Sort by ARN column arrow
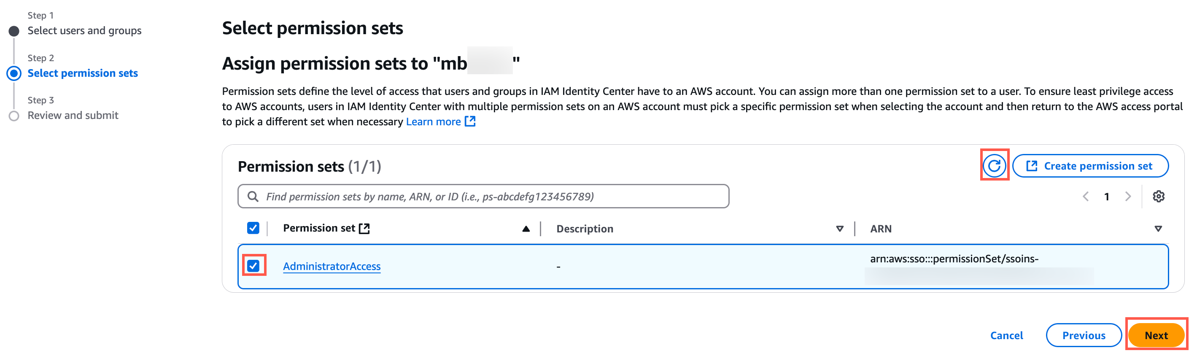This screenshot has height=356, width=1197. coord(1157,229)
